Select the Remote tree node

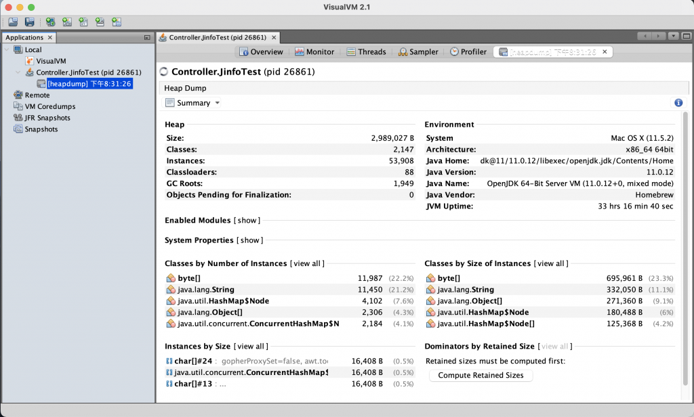coord(31,95)
